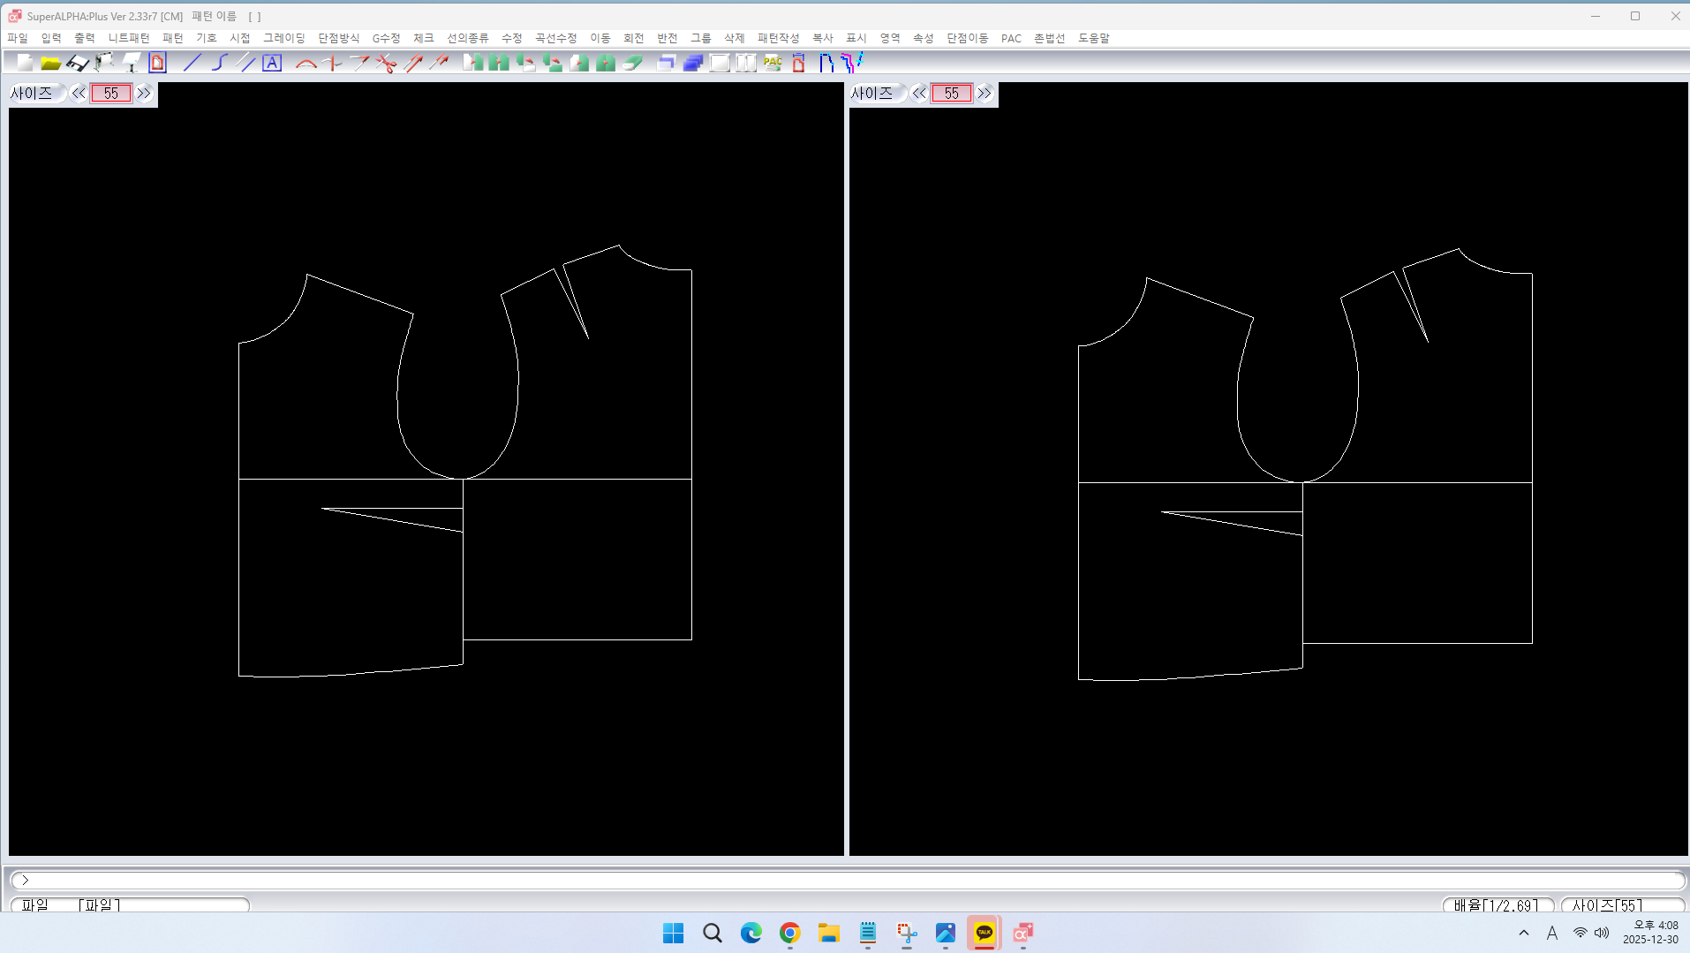
Task: Open the 그레이딩 menu
Action: pyautogui.click(x=283, y=38)
